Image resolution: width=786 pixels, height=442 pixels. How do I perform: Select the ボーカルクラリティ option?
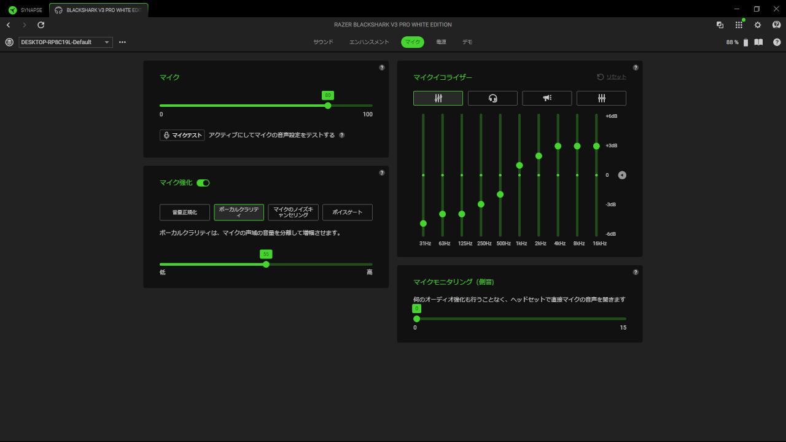tap(239, 212)
